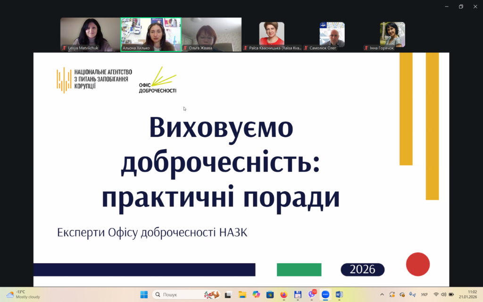Click the muted mic icon on Ольга Жвава

[x=185, y=48]
